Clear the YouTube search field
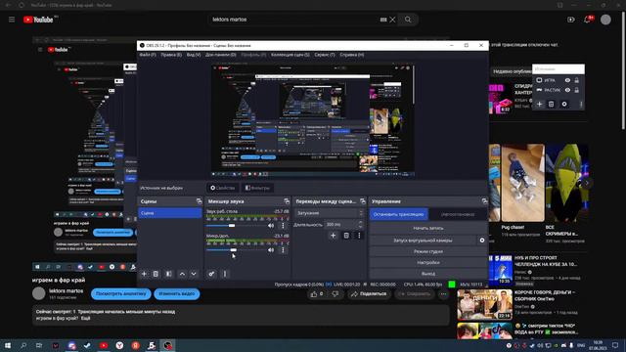This screenshot has width=626, height=352. click(393, 20)
